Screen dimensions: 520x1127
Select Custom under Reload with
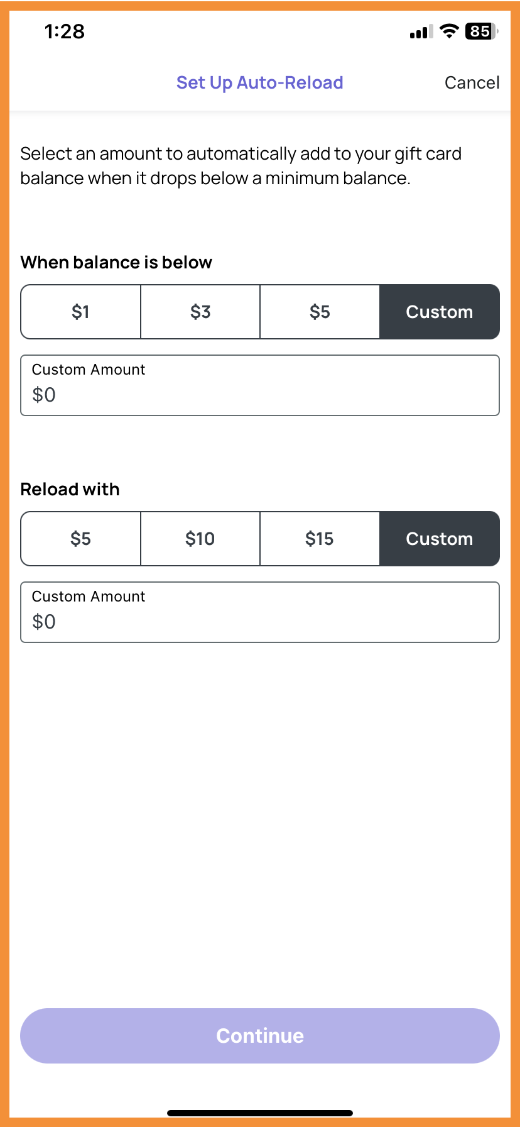[x=440, y=539]
